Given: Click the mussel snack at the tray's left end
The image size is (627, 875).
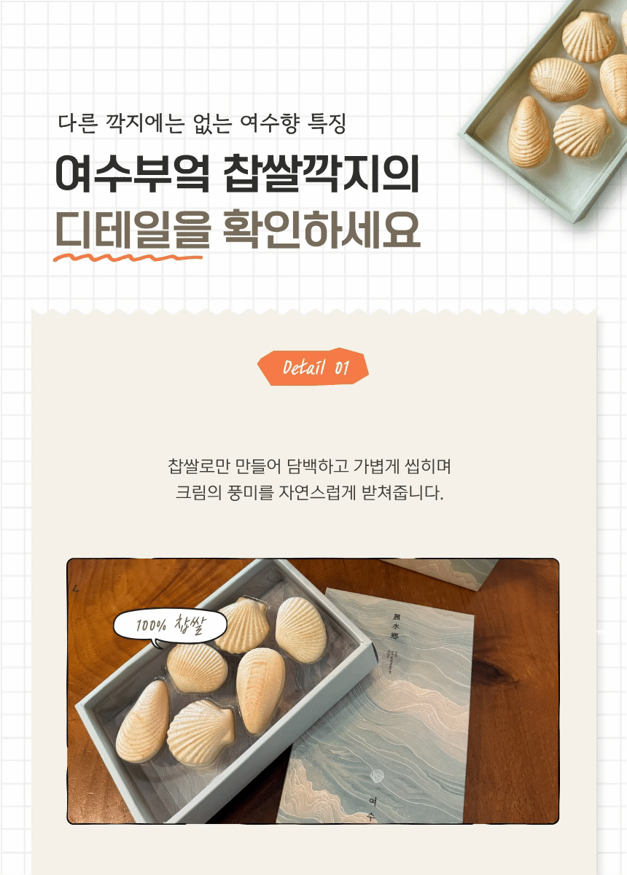Looking at the screenshot, I should coord(142,720).
